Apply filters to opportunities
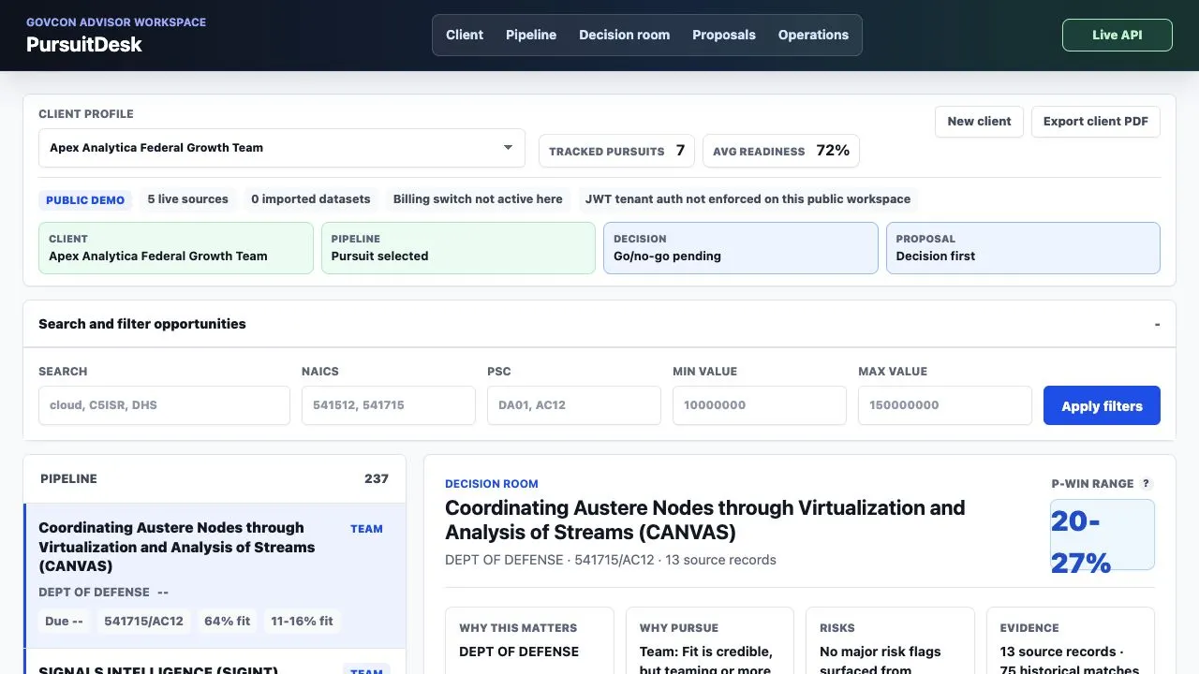This screenshot has width=1199, height=674. 1102,405
